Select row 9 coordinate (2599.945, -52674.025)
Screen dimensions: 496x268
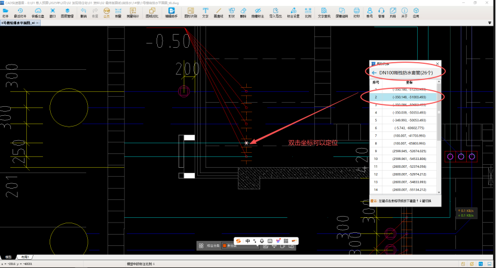pyautogui.click(x=403, y=151)
